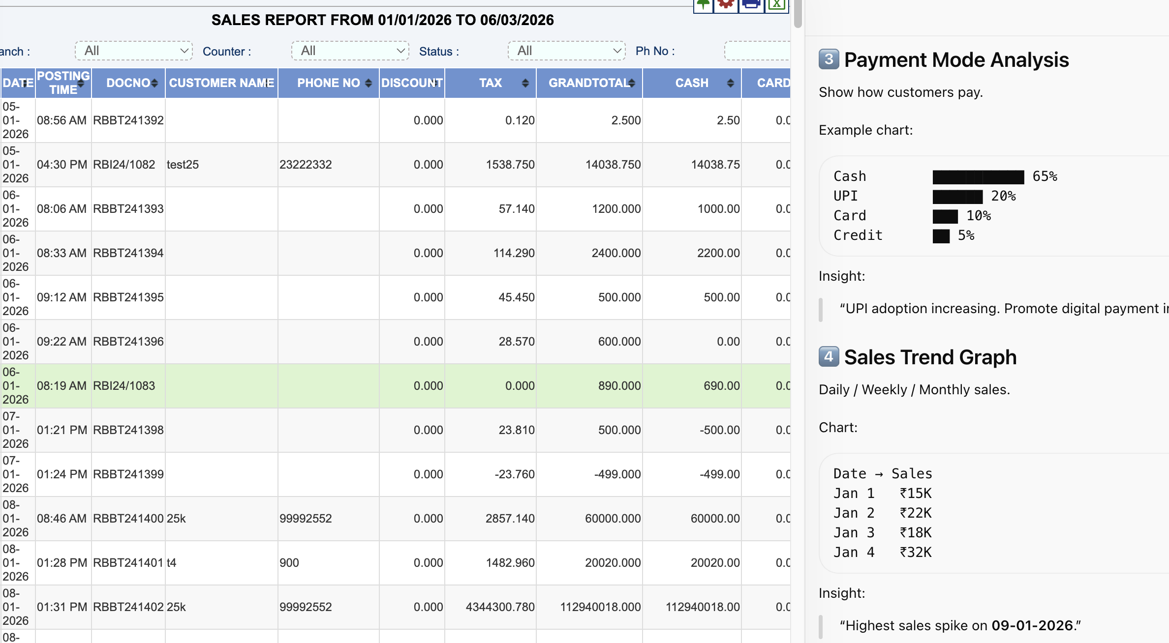Sort the CASH column
This screenshot has height=643, width=1169.
coord(730,83)
